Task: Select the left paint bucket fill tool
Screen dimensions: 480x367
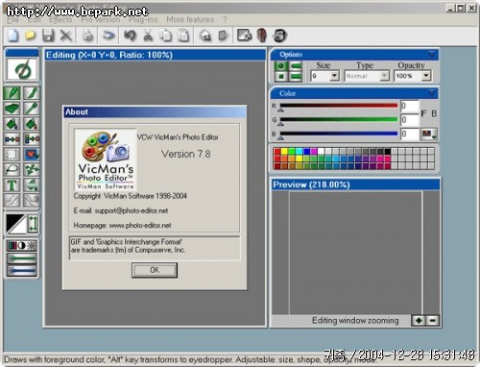Action: 12,124
